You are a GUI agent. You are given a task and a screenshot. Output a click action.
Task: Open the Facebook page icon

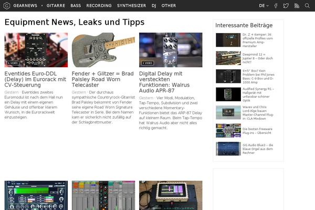[276, 6]
